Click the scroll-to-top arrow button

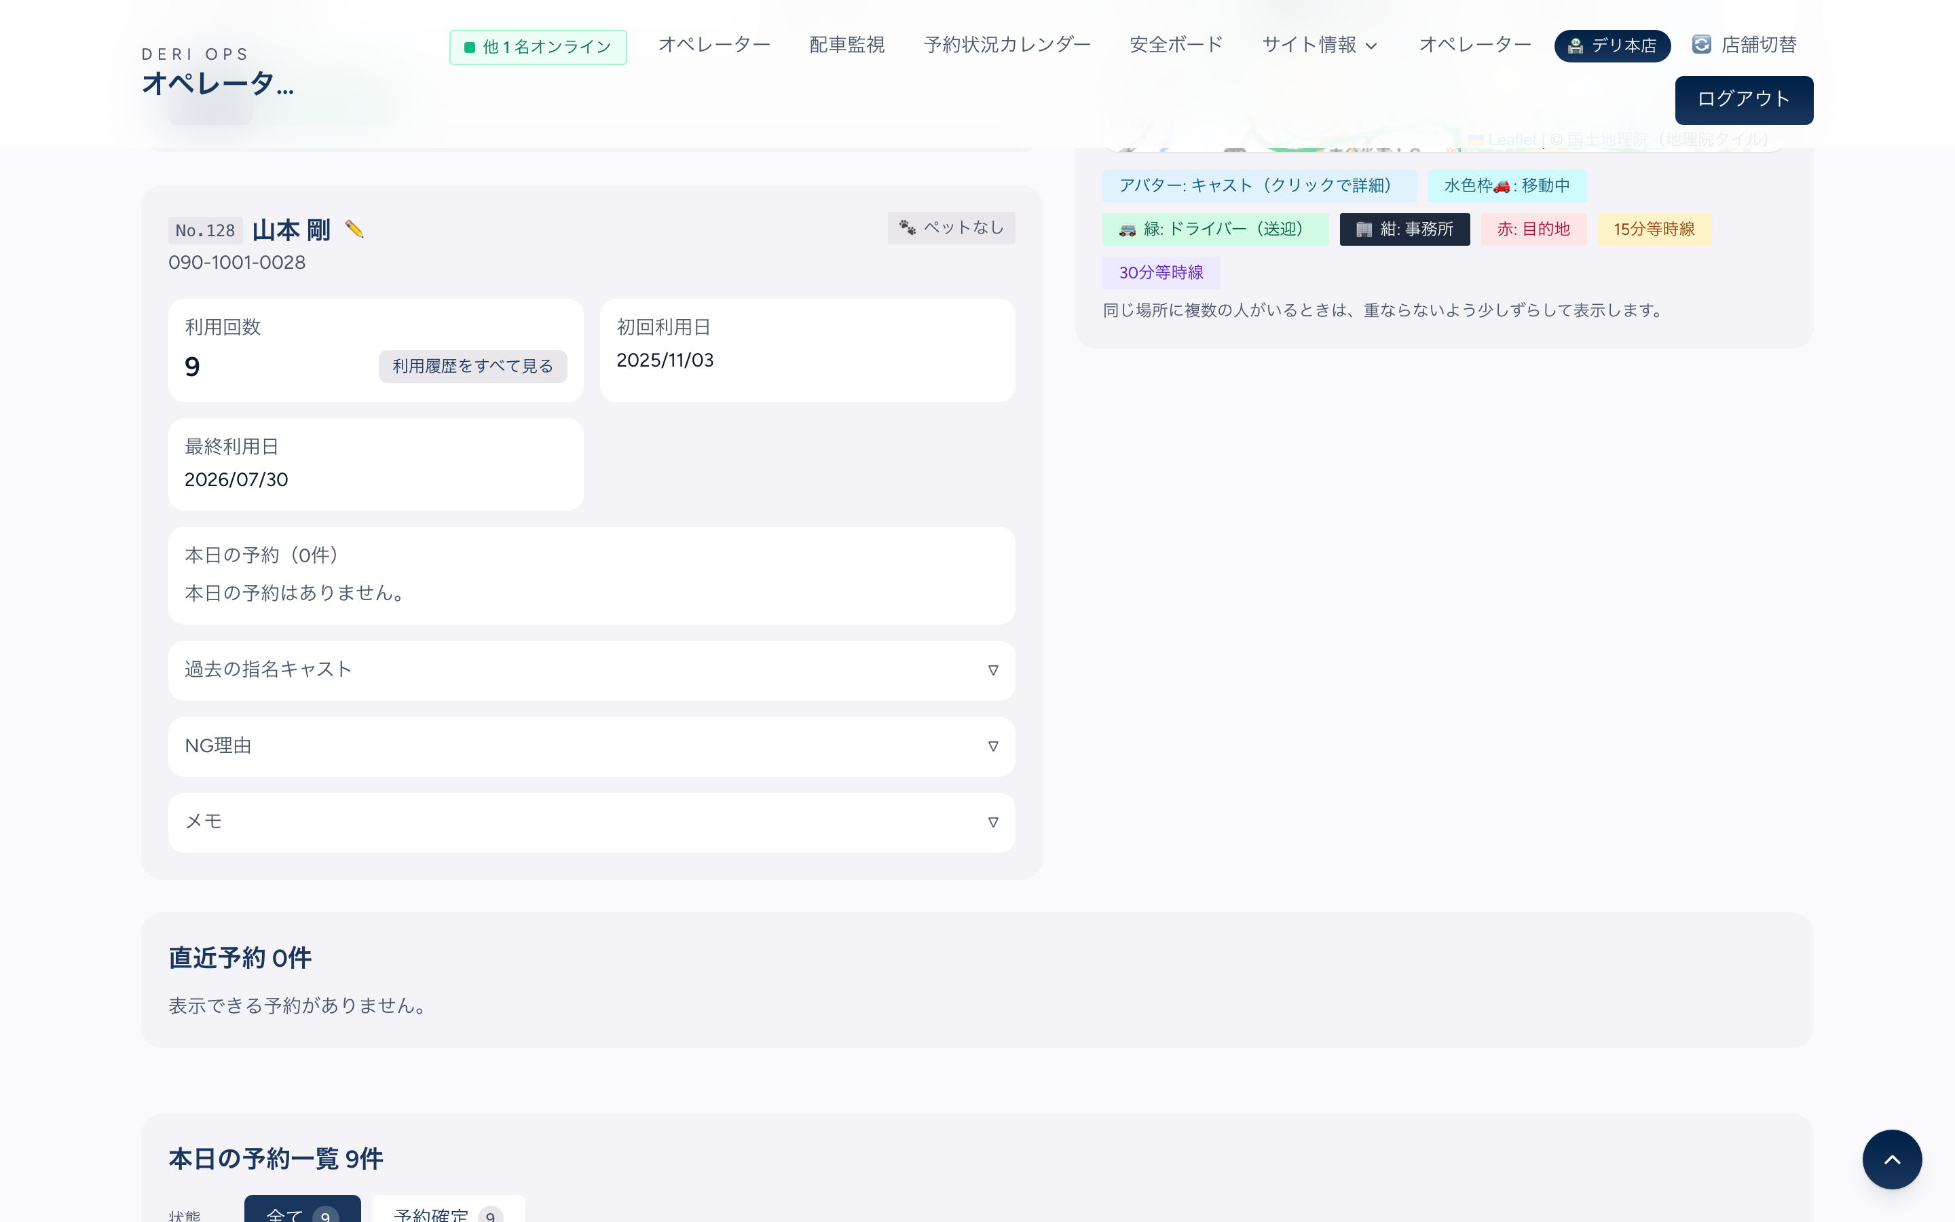click(1892, 1159)
